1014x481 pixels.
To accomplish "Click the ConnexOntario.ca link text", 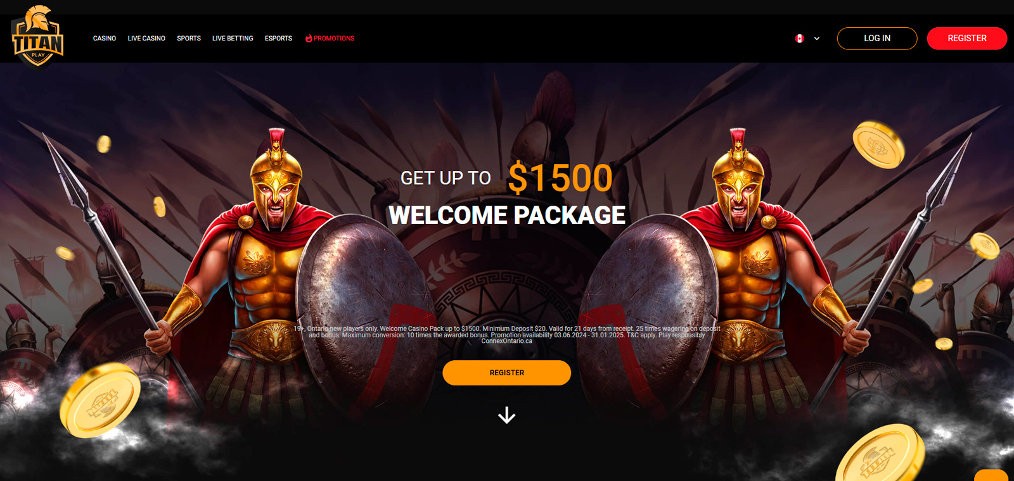I will pyautogui.click(x=506, y=341).
